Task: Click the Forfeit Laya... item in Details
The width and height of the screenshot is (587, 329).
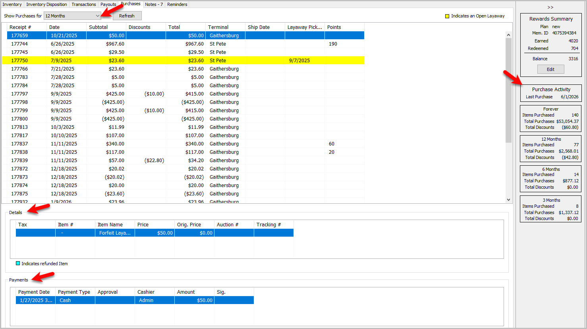Action: [x=115, y=233]
